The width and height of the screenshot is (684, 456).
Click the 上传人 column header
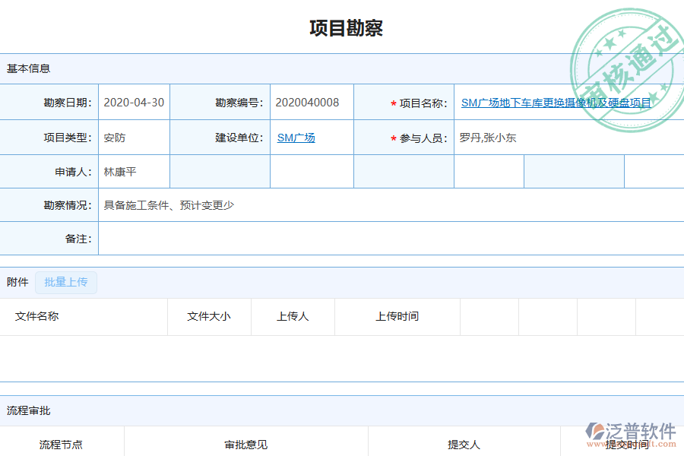(293, 317)
